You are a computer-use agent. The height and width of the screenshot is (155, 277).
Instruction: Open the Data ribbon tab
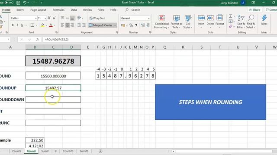click(x=74, y=10)
